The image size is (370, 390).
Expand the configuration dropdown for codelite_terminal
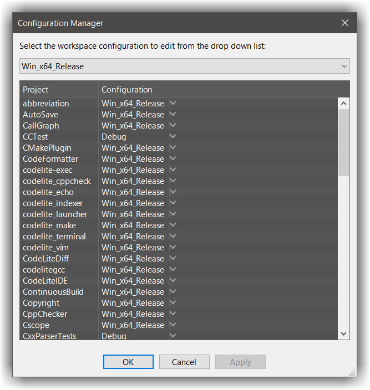pos(173,236)
